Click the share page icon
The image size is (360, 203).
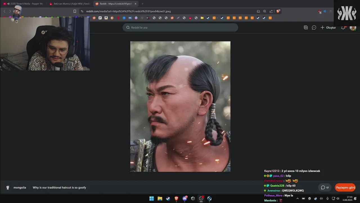(271, 11)
